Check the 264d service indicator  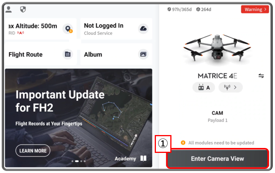(x=204, y=9)
